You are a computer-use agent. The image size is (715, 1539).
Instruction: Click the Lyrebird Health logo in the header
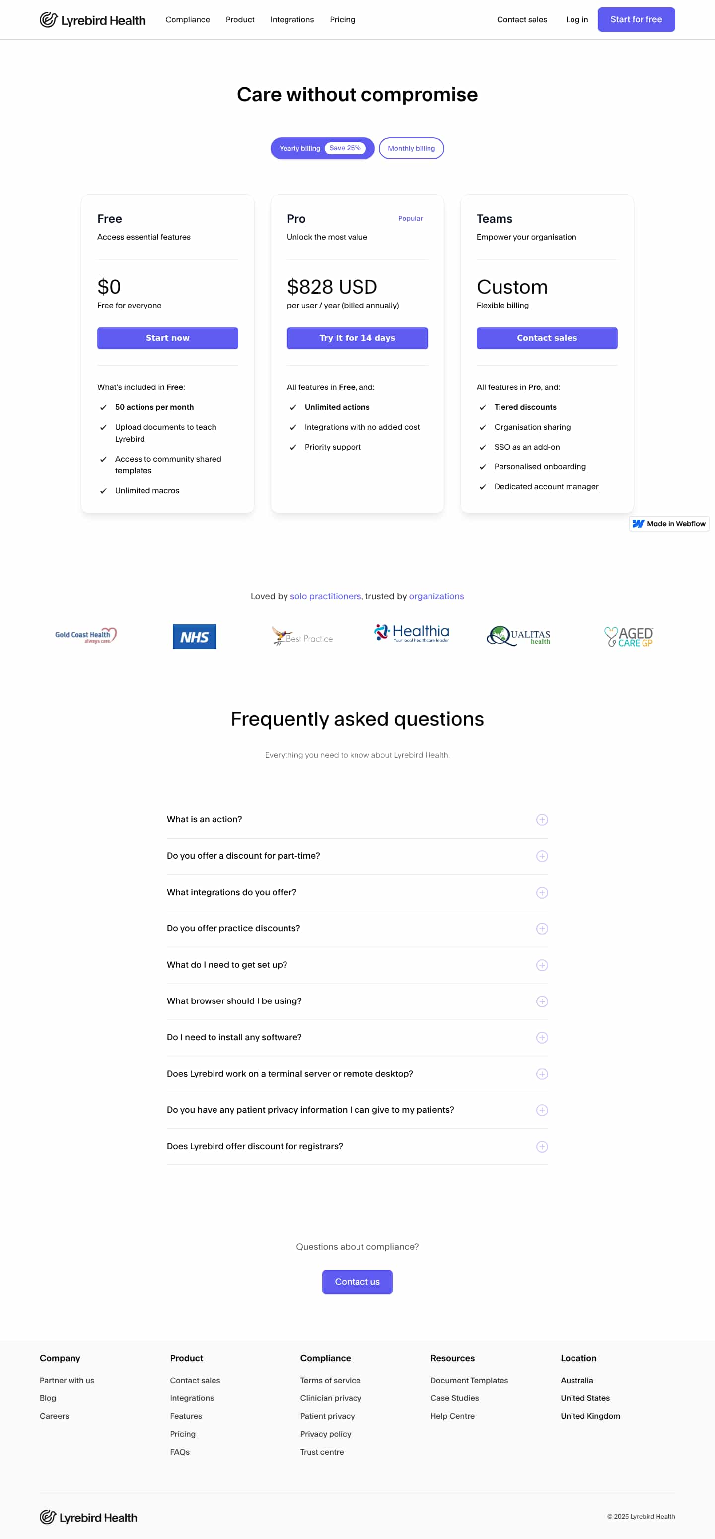92,20
